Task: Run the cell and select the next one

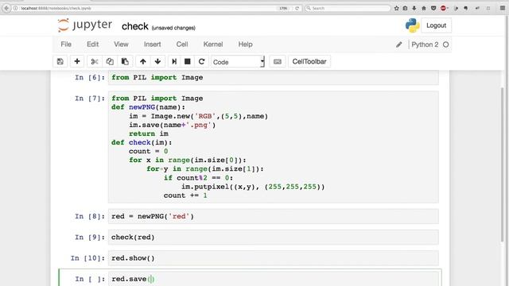Action: [174, 62]
